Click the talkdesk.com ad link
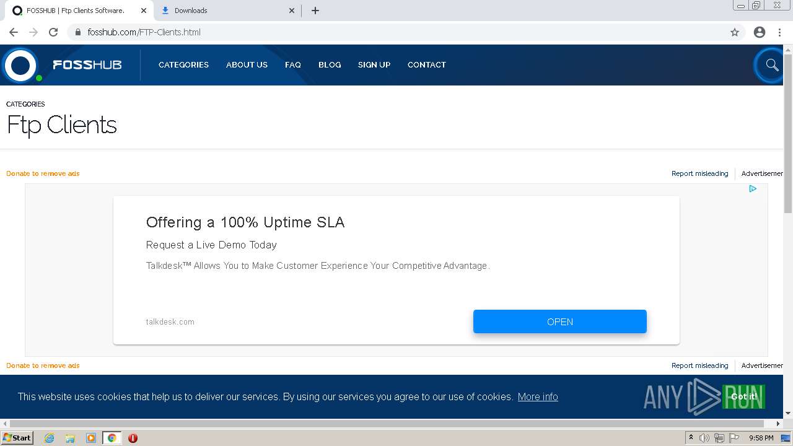793x446 pixels. click(x=170, y=321)
